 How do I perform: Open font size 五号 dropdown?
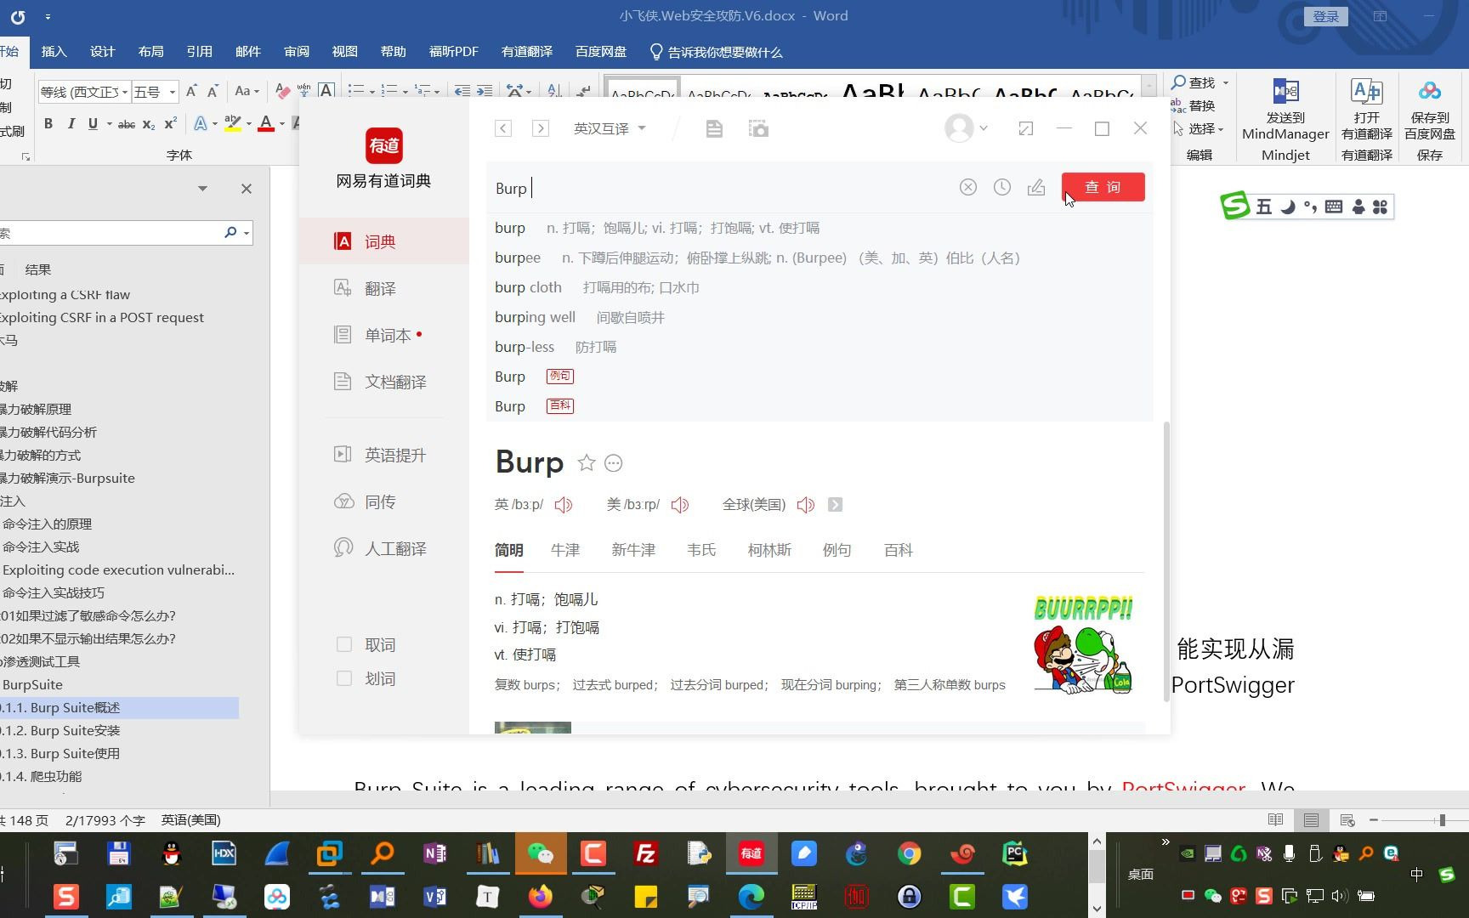point(173,92)
